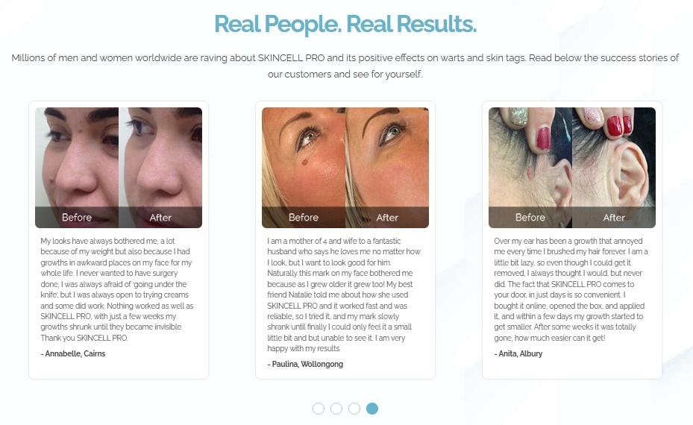
Task: Click 'Before' label on Annabelle's photo
Action: pos(77,218)
